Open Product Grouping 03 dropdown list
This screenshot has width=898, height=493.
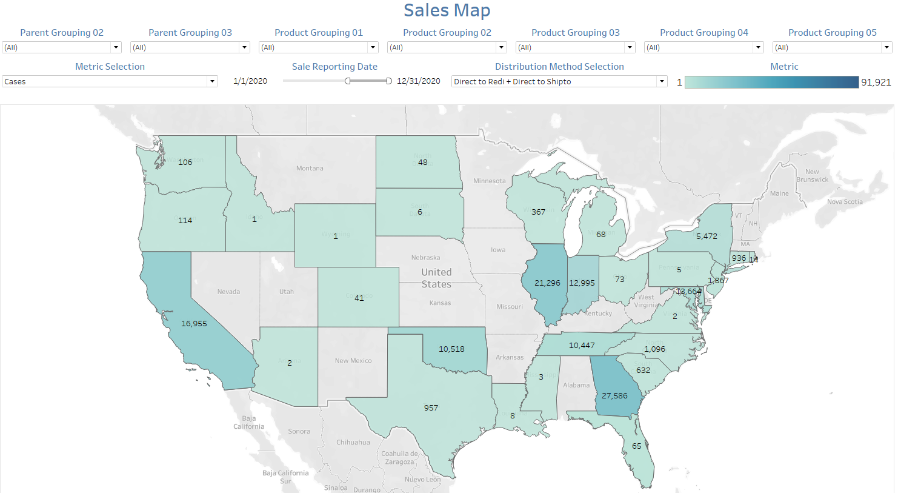[576, 47]
